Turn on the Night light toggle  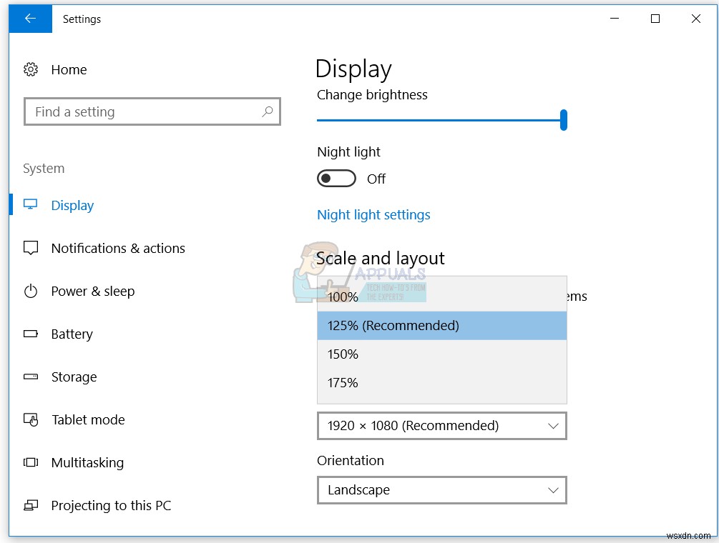tap(336, 178)
